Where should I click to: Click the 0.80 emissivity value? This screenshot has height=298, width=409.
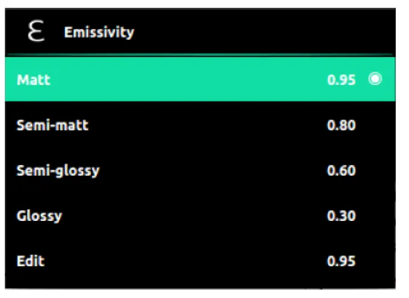tap(341, 126)
